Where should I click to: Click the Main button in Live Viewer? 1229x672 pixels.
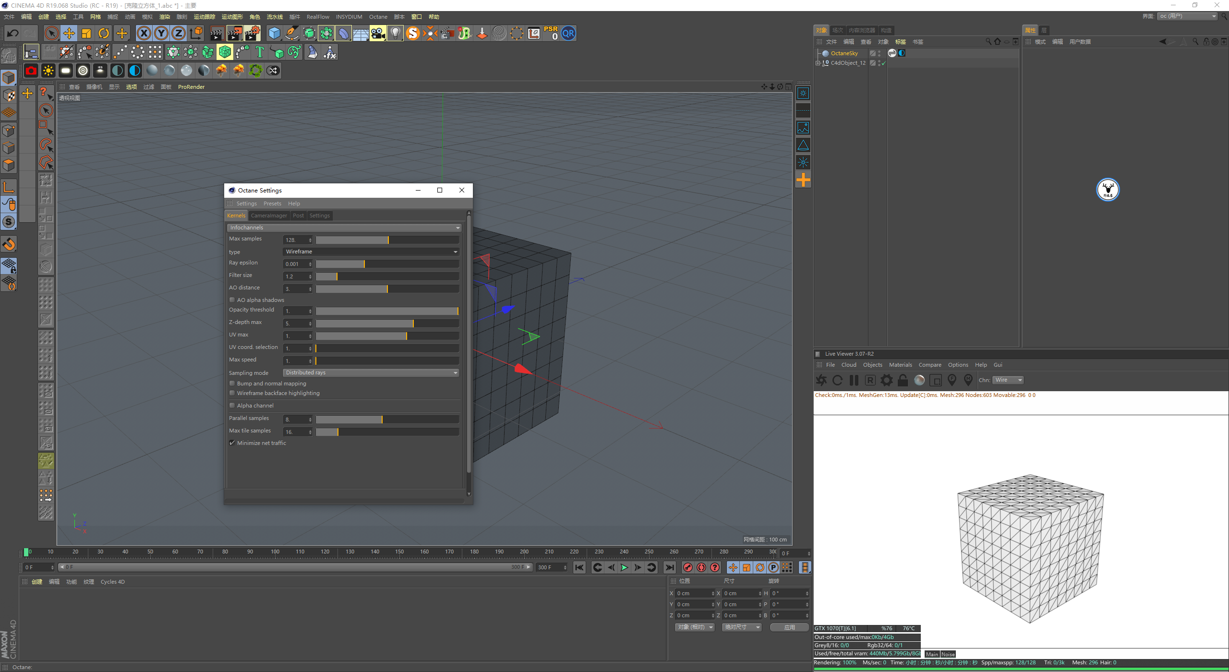tap(932, 654)
